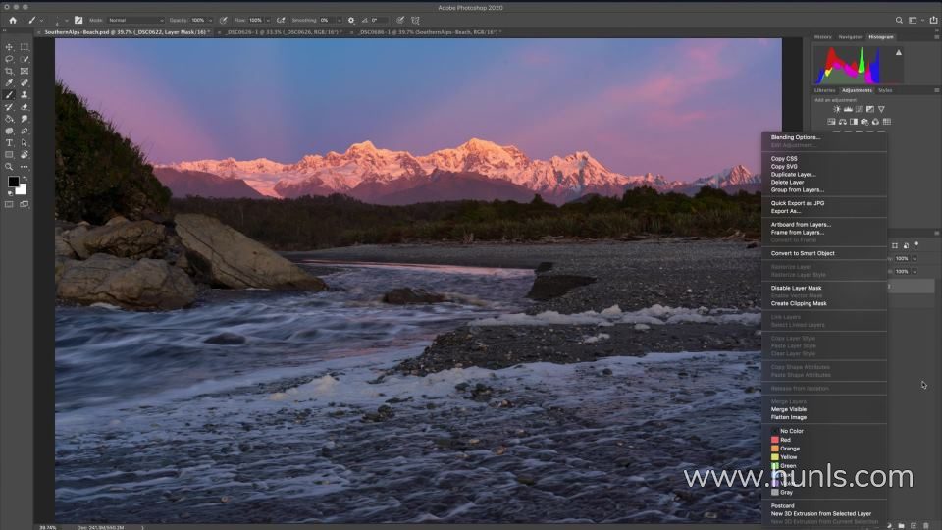Open the brush preset picker arrow
Viewport: 942px width, 530px height.
(66, 20)
